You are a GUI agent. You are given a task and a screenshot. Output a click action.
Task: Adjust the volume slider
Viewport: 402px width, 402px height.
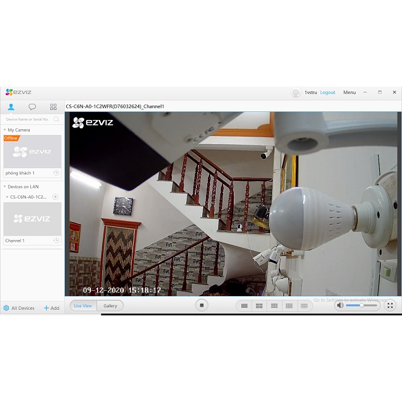pyautogui.click(x=361, y=306)
